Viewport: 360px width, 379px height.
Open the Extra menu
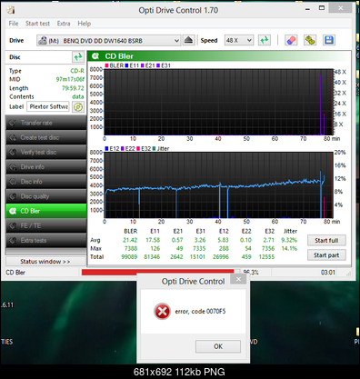coord(64,24)
